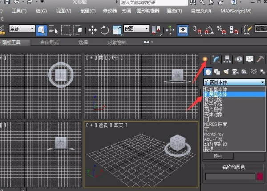This screenshot has height=191, width=267.
Task: Open the Create command panel tab
Action: [x=205, y=59]
